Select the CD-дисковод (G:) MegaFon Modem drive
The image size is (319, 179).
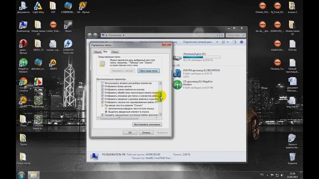point(193,85)
